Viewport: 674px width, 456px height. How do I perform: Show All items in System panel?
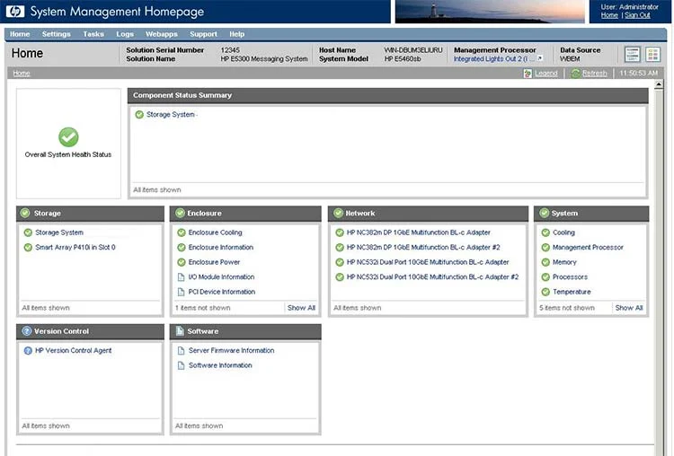tap(628, 308)
